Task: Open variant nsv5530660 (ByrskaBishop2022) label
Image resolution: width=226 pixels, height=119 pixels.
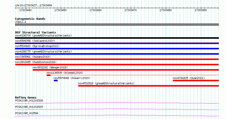Action: [x=37, y=46]
